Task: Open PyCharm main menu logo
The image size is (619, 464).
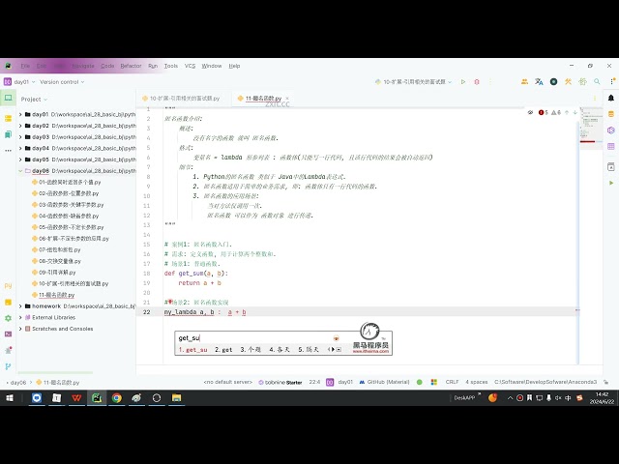Action: (8, 66)
